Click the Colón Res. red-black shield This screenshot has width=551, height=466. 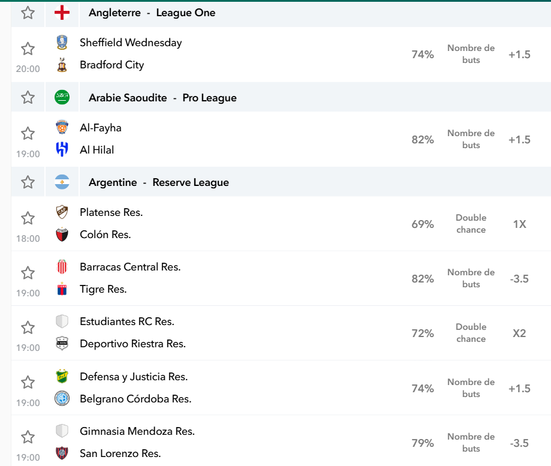click(x=62, y=234)
